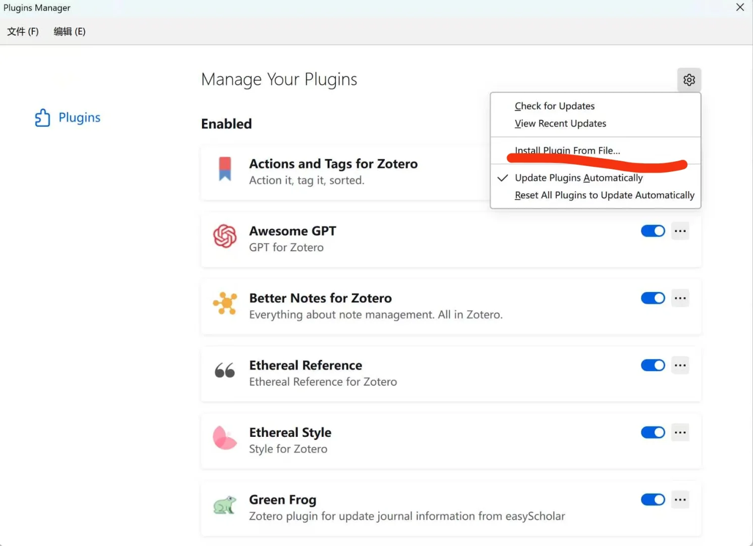Image resolution: width=753 pixels, height=546 pixels.
Task: Open more options for Awesome GPT
Action: click(x=680, y=231)
